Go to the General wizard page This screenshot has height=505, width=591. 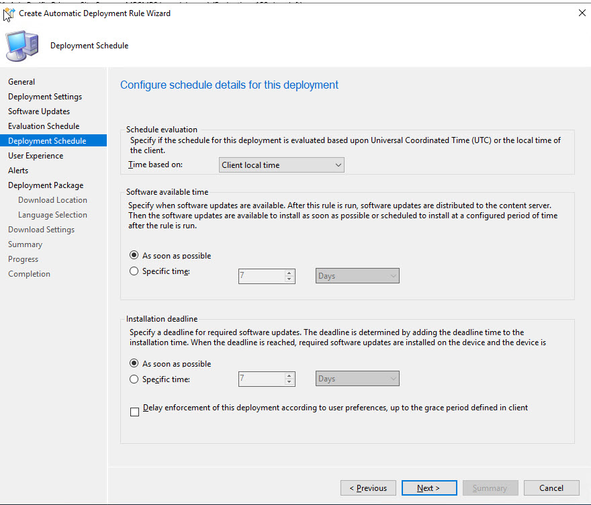click(x=21, y=82)
